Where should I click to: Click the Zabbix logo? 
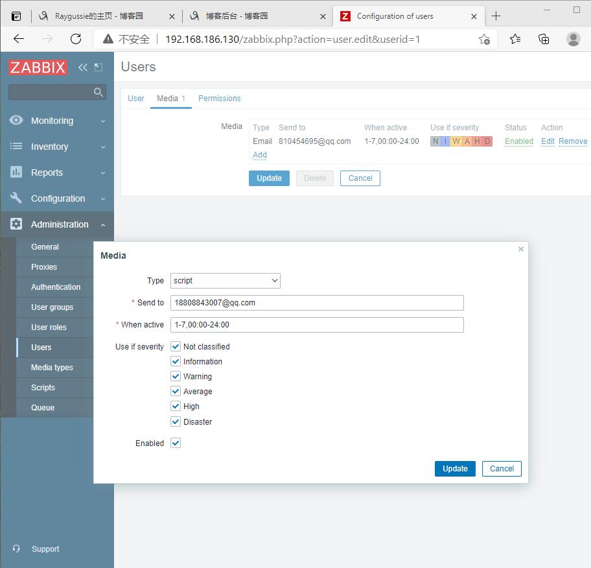[38, 67]
